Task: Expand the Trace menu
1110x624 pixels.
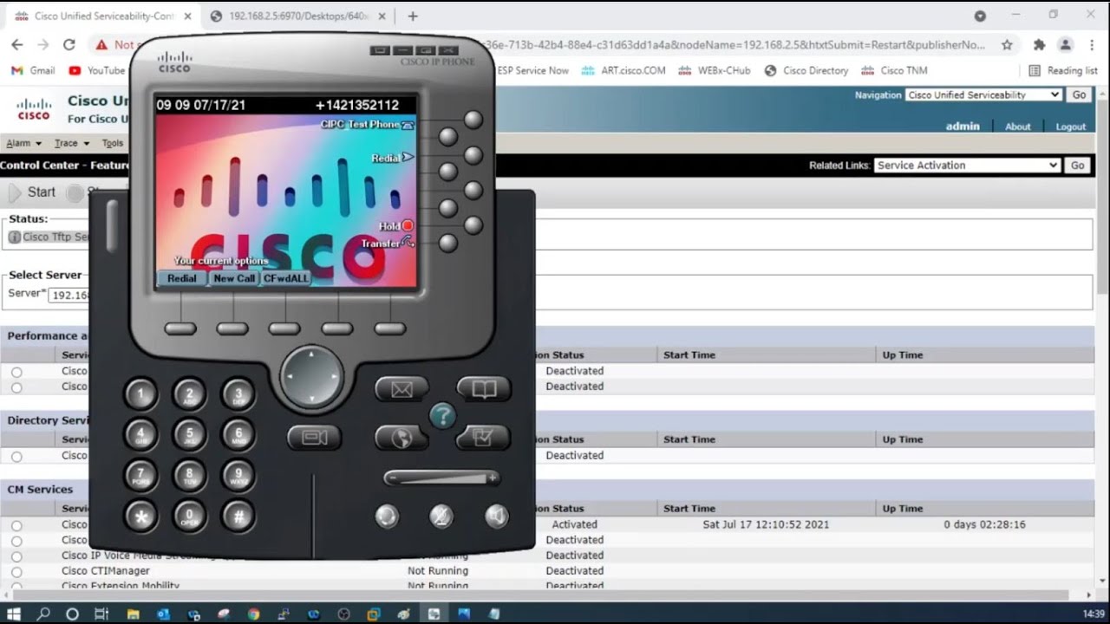Action: (x=71, y=143)
